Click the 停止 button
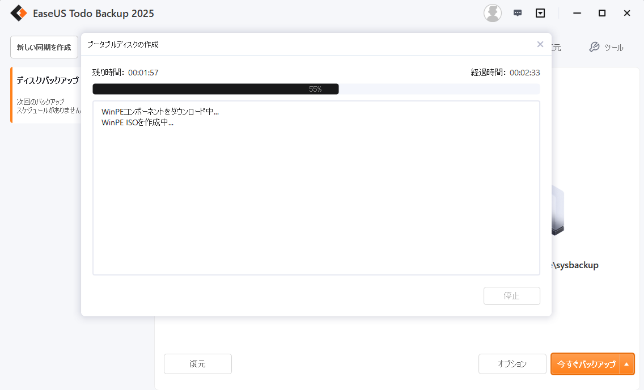The height and width of the screenshot is (390, 644). [512, 295]
